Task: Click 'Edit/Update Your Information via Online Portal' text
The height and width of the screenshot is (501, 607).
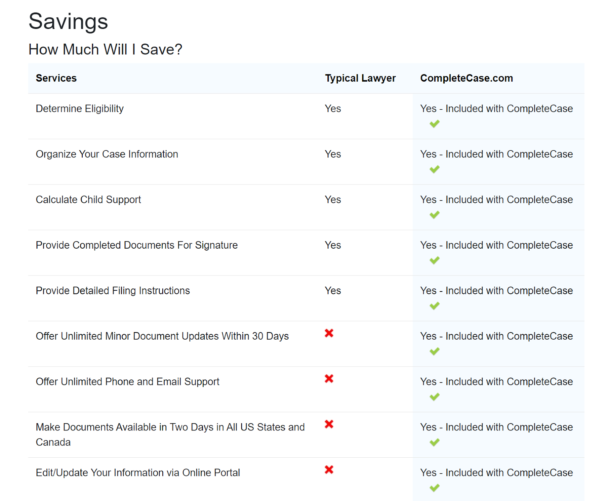Action: click(138, 473)
